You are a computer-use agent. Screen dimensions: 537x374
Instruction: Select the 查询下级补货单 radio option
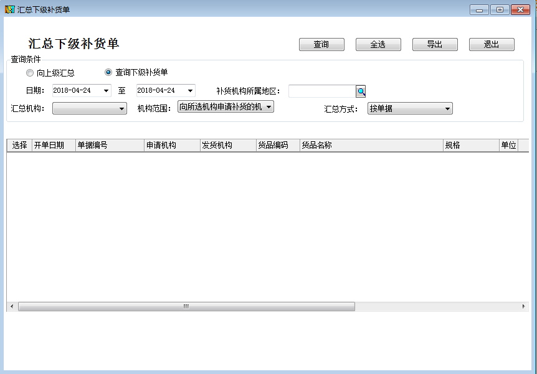click(108, 72)
